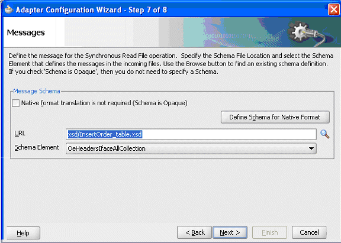Check 'Native format translation is not required'
The width and height of the screenshot is (341, 243).
point(15,103)
